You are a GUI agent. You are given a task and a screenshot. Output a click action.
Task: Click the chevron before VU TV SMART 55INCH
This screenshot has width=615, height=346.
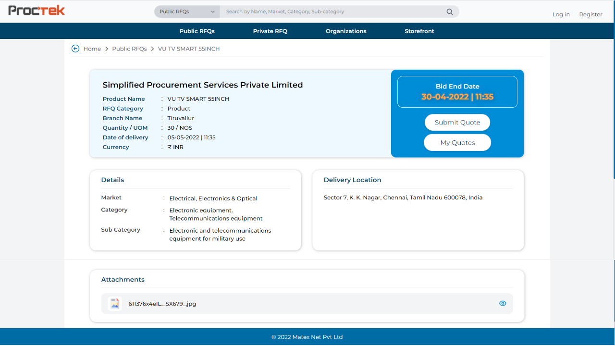click(x=152, y=49)
